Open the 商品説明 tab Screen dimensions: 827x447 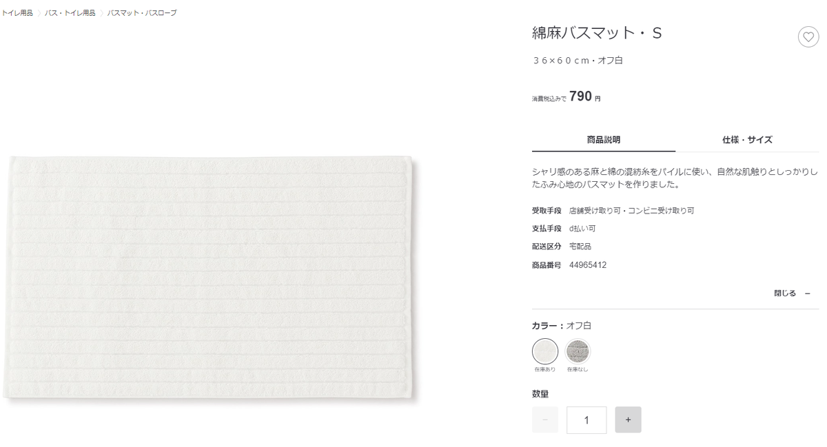pyautogui.click(x=604, y=139)
